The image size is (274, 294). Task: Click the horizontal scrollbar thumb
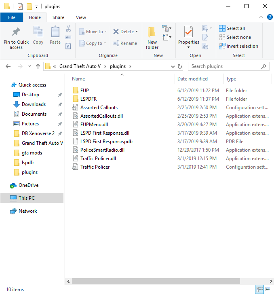click(x=156, y=281)
